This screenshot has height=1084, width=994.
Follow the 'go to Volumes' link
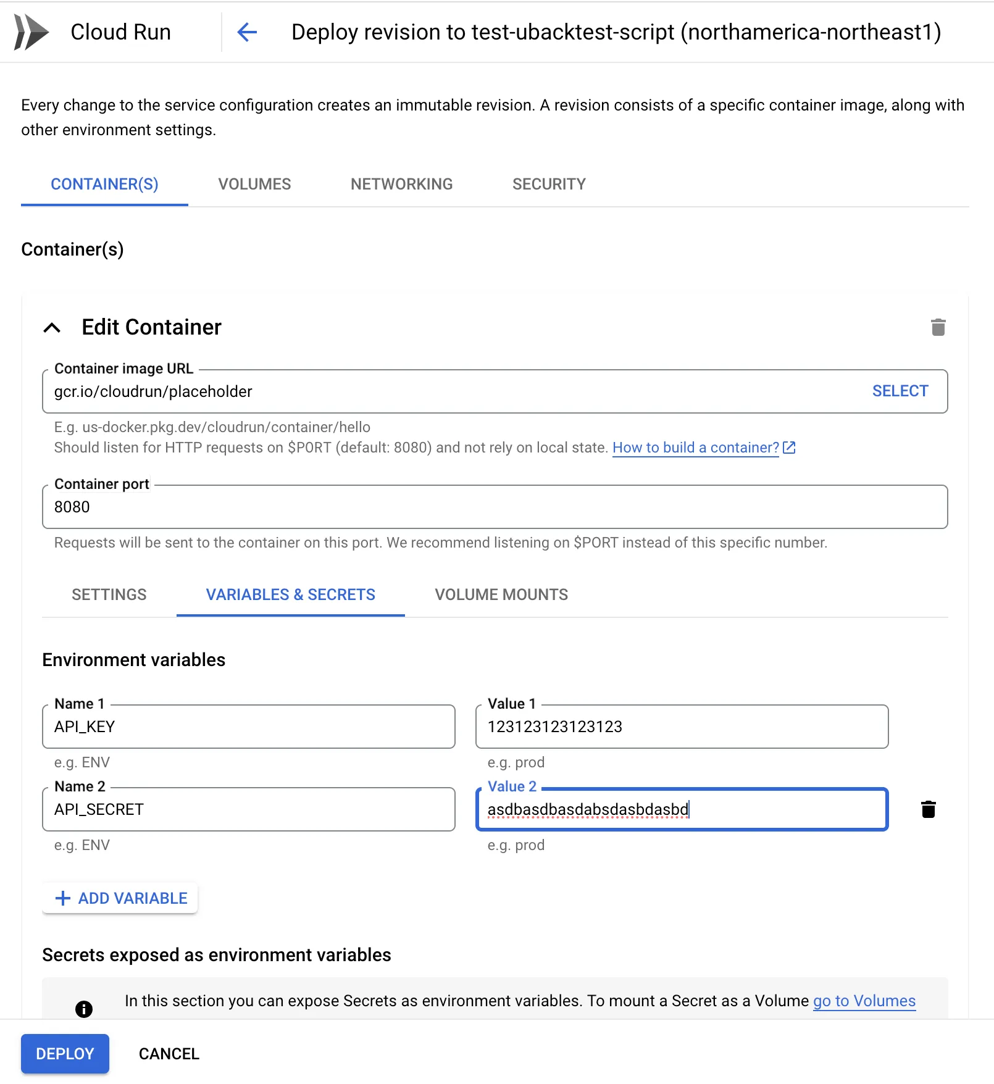click(x=864, y=1001)
